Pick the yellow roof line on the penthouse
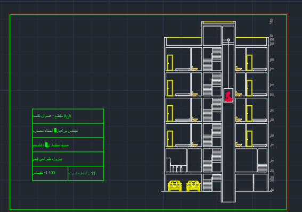 (x=218, y=22)
